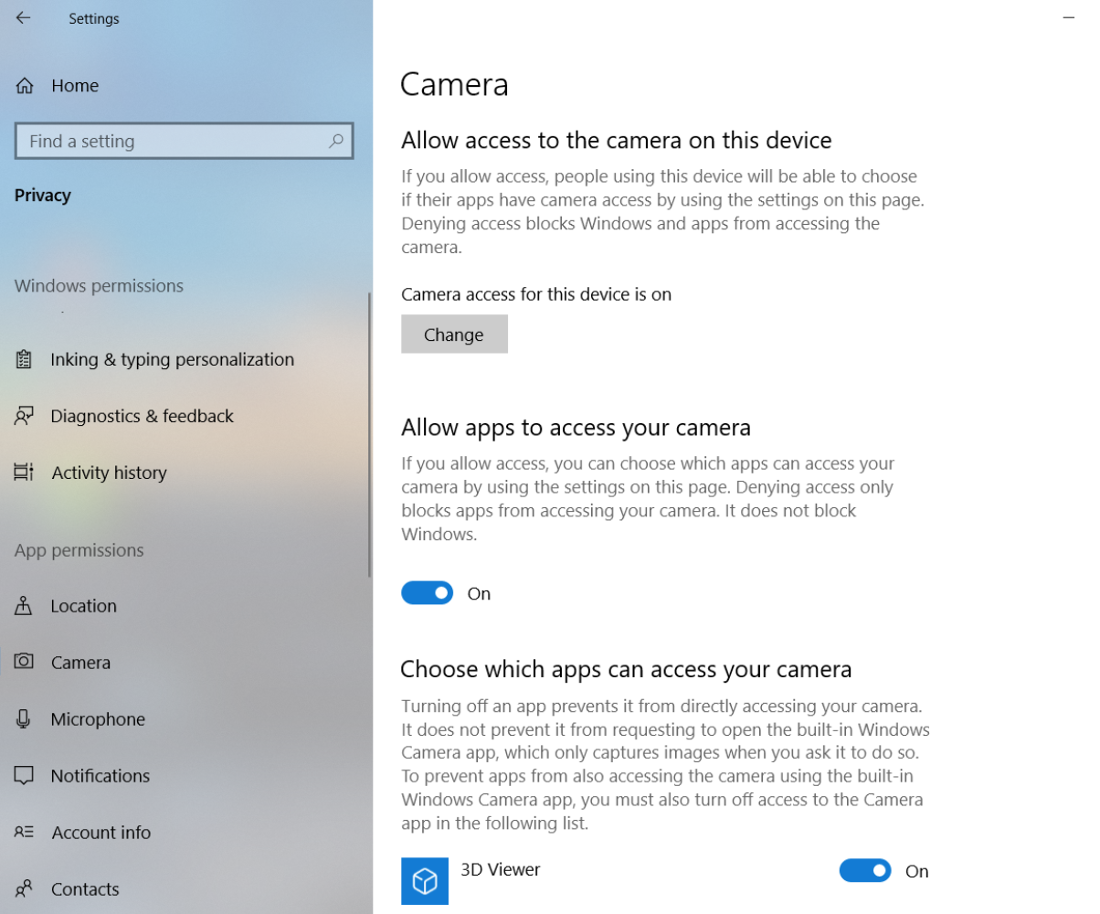1100x914 pixels.
Task: Click the Contacts people icon
Action: point(25,889)
